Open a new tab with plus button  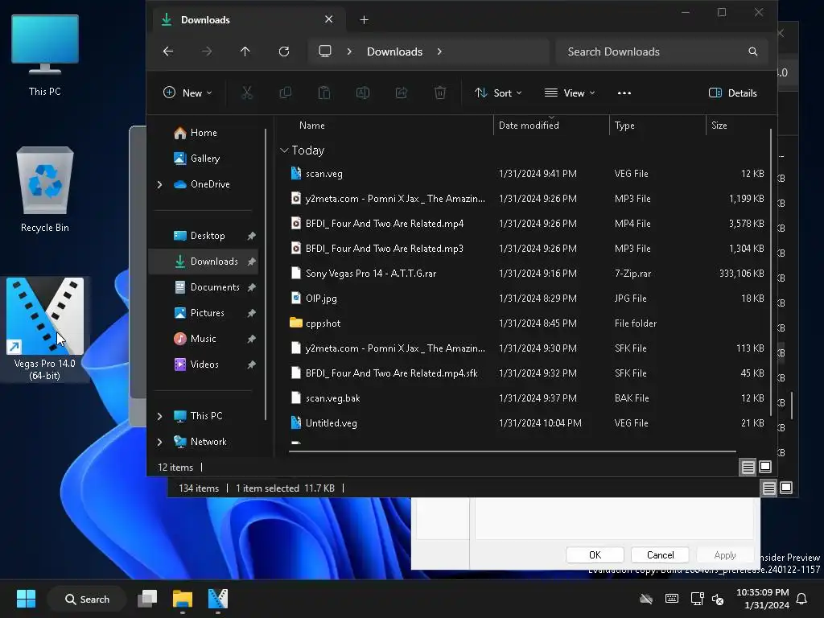pos(365,20)
